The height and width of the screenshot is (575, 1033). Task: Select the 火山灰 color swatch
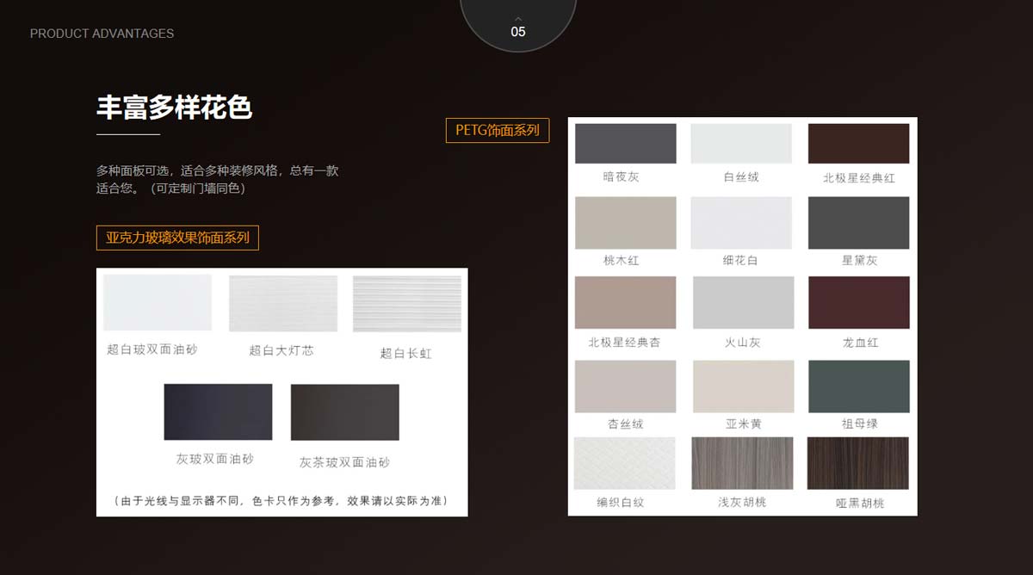743,302
